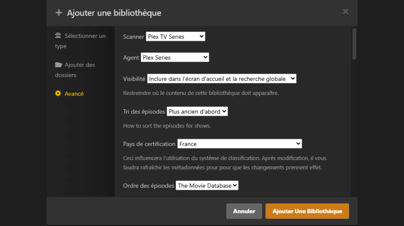Click the How to sort the episodes description
This screenshot has width=404, height=226.
coord(167,126)
